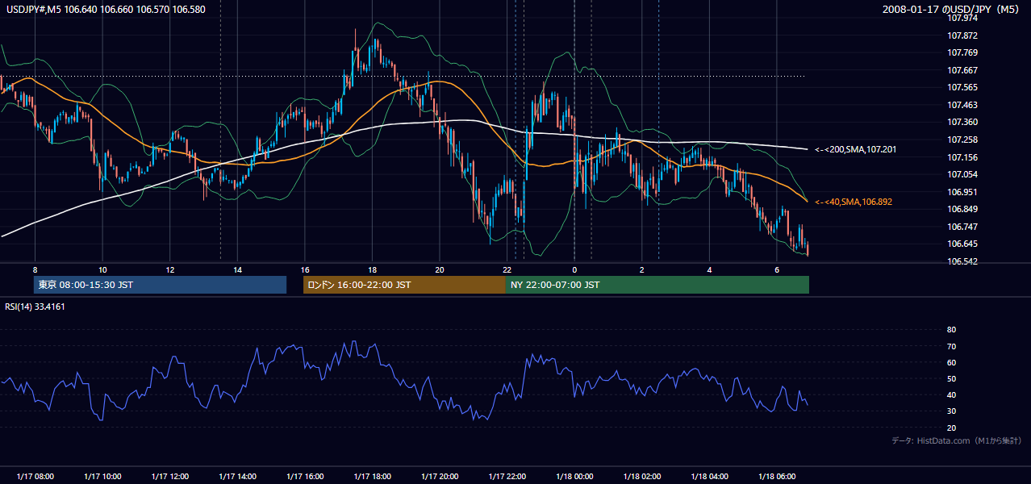
Task: Click the ロンドン 16:00-22:00 JST session bar
Action: (404, 285)
